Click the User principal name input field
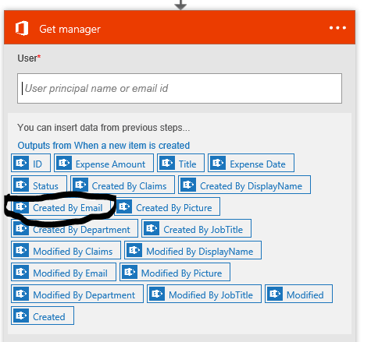This screenshot has width=371, height=342. click(180, 88)
